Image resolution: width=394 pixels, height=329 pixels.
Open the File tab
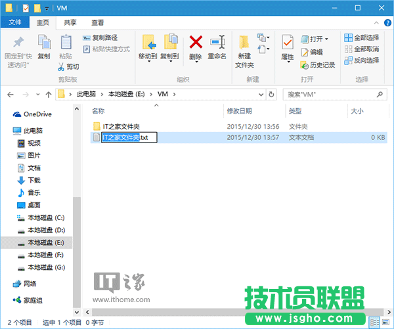15,22
